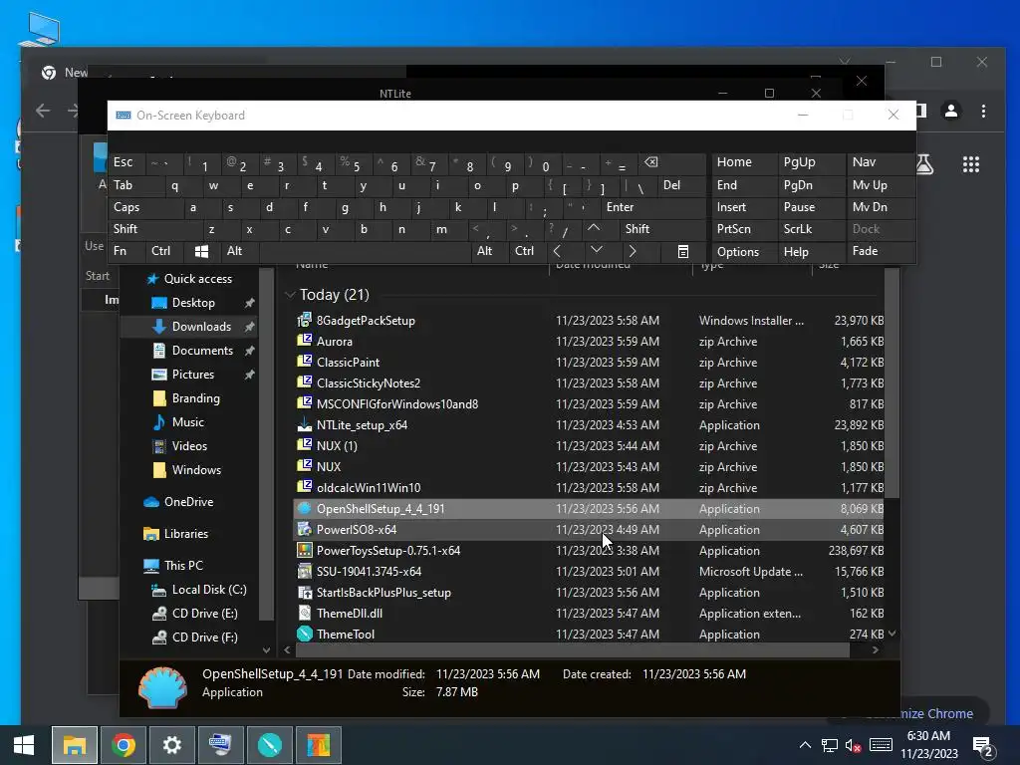
Task: Show hidden tray icons chevron
Action: click(805, 745)
